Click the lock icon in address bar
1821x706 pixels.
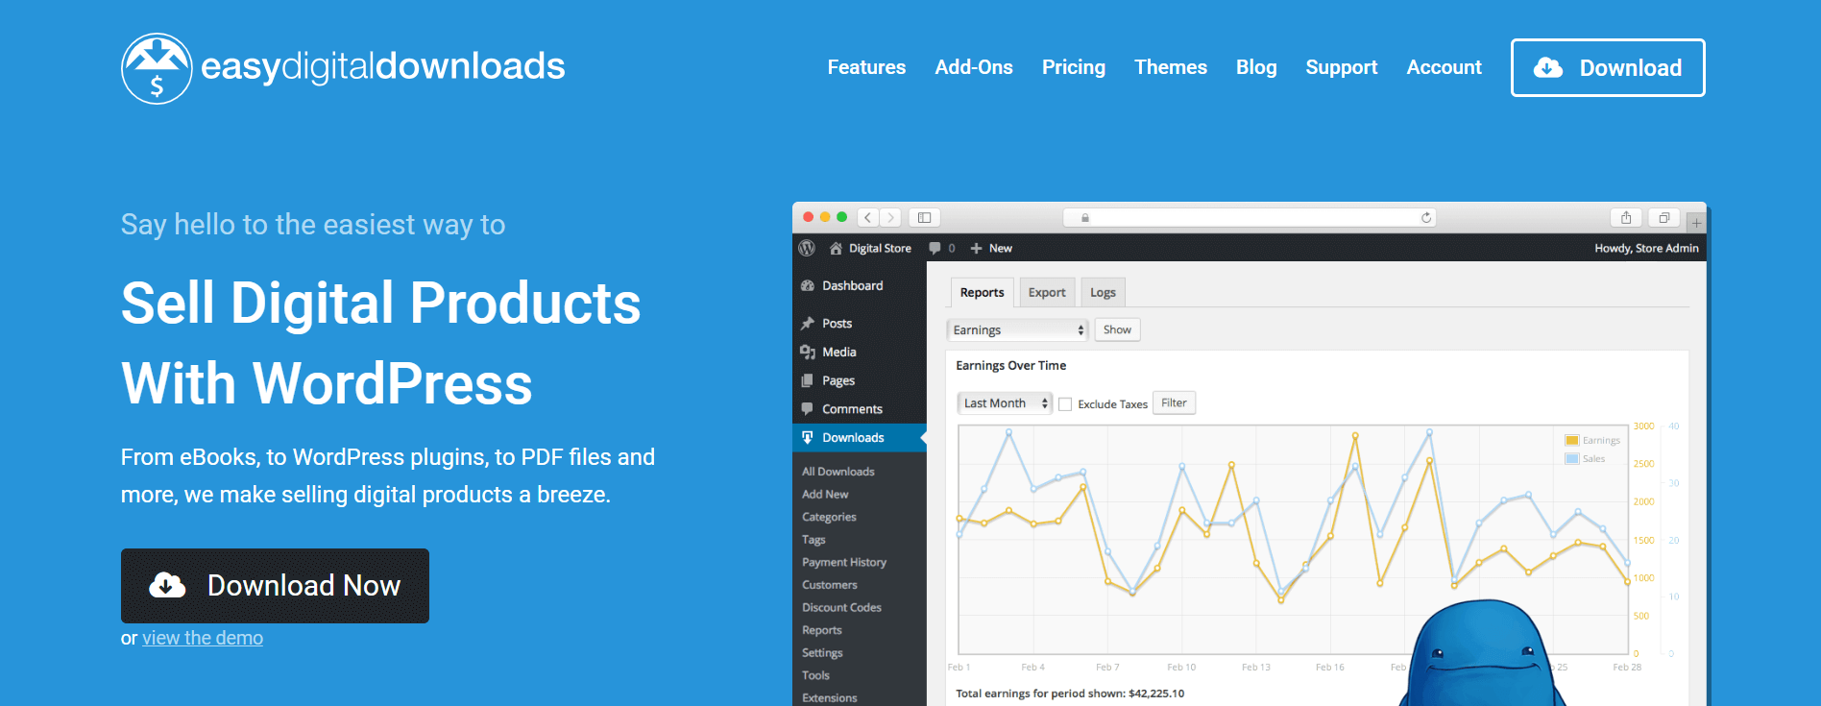pos(1085,218)
